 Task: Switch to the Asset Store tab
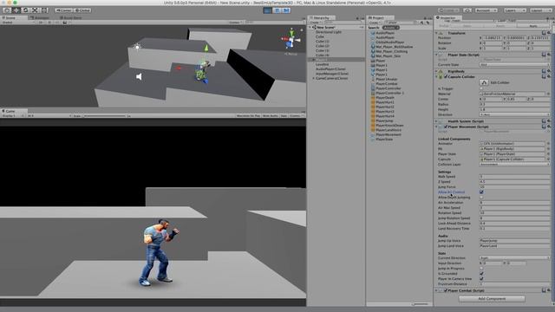[71, 17]
